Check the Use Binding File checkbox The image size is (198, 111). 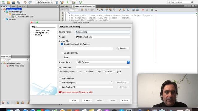(60, 83)
